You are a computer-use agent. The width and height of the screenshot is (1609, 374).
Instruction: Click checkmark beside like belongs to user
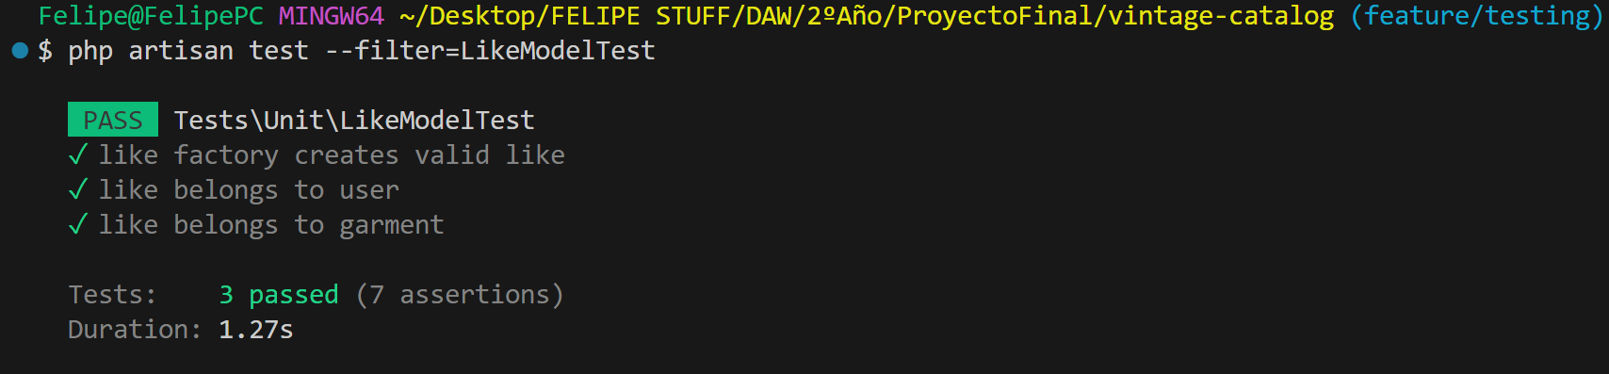(78, 189)
